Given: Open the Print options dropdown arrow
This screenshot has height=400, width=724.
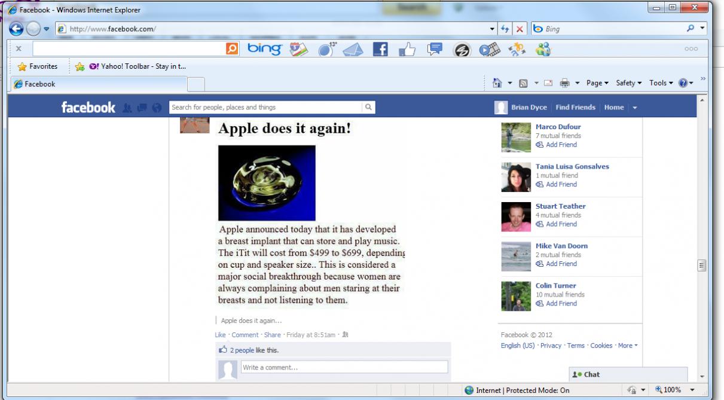Looking at the screenshot, I should (x=576, y=84).
